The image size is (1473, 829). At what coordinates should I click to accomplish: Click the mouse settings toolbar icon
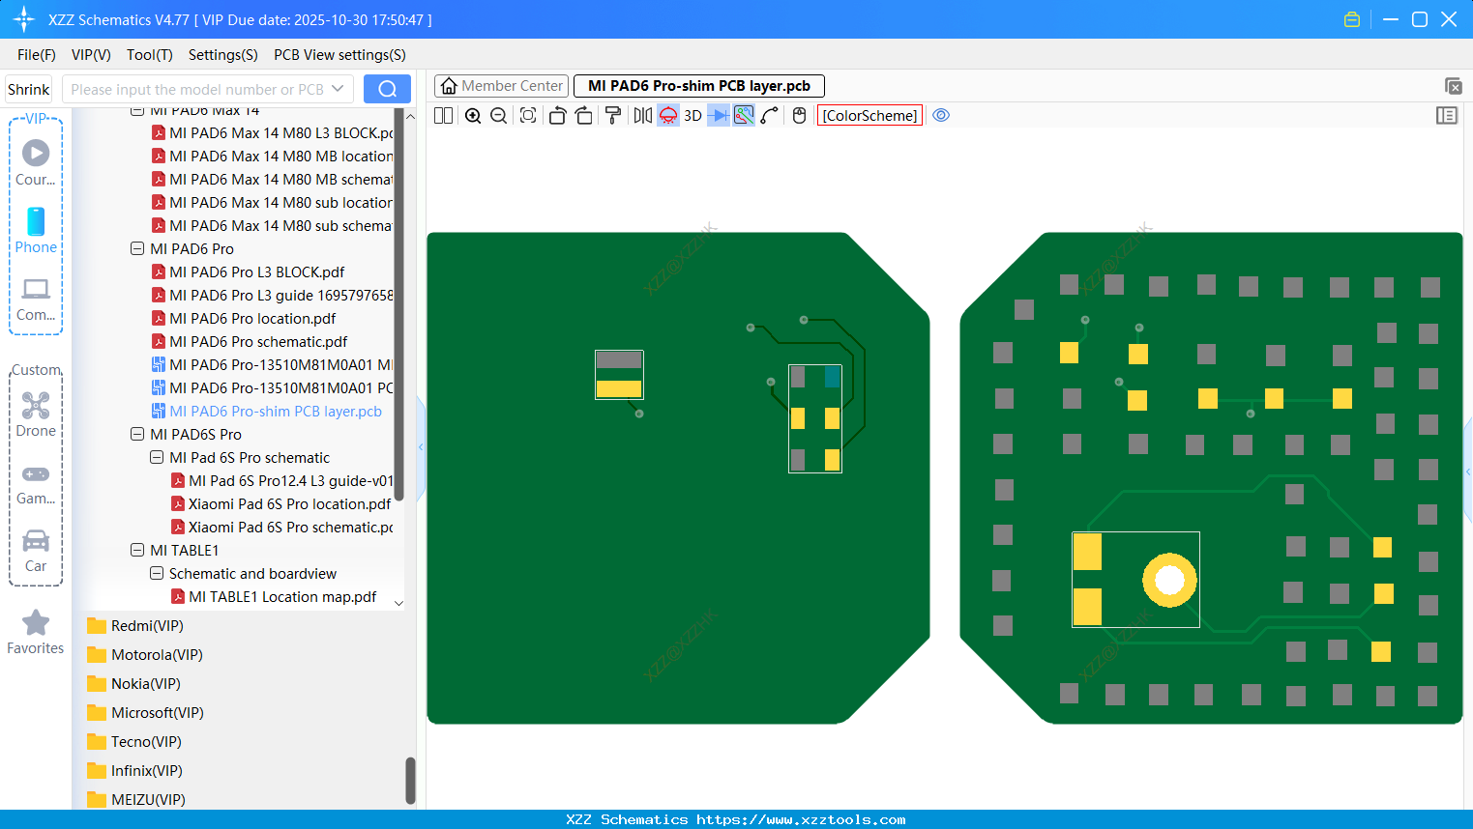tap(799, 115)
